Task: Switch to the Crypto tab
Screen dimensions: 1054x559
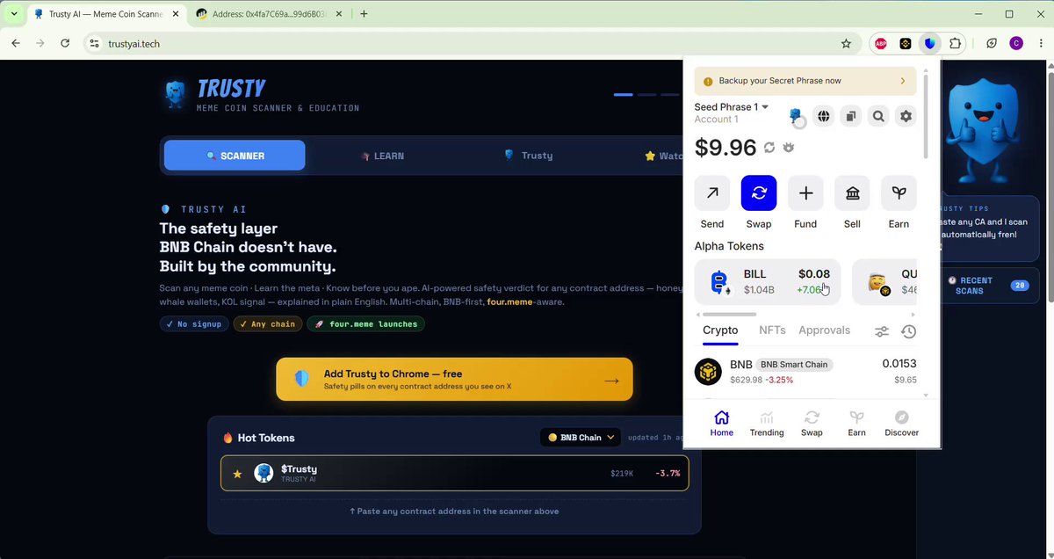Action: point(720,330)
